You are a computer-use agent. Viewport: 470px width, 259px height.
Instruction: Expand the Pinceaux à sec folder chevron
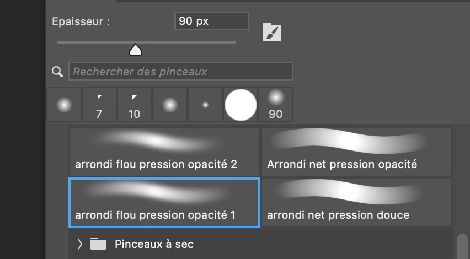(80, 244)
